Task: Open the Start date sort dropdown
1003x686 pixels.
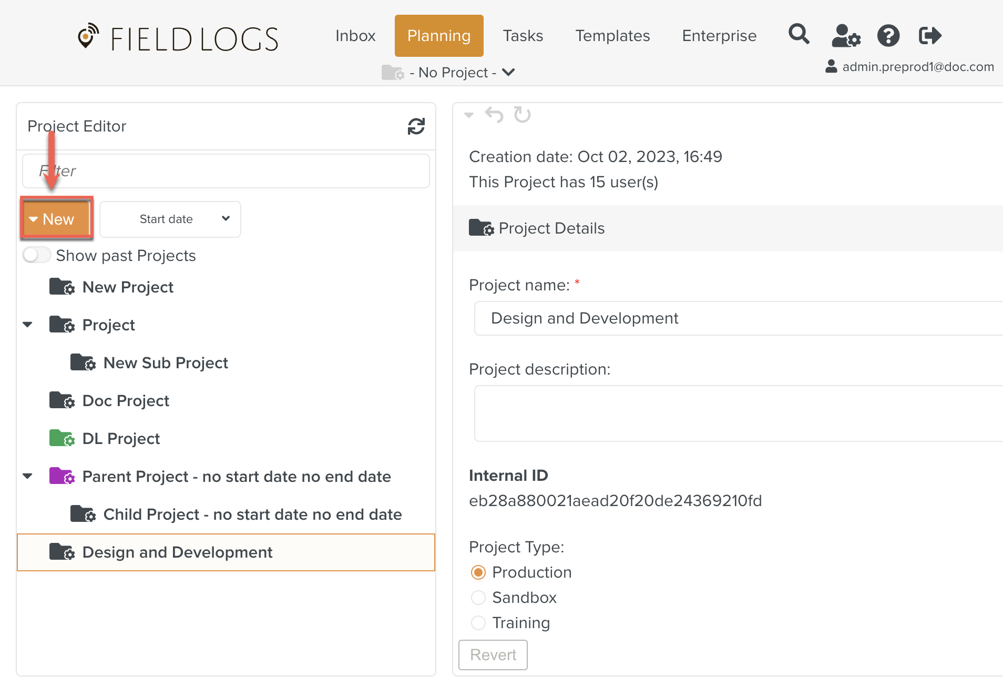Action: click(x=170, y=219)
